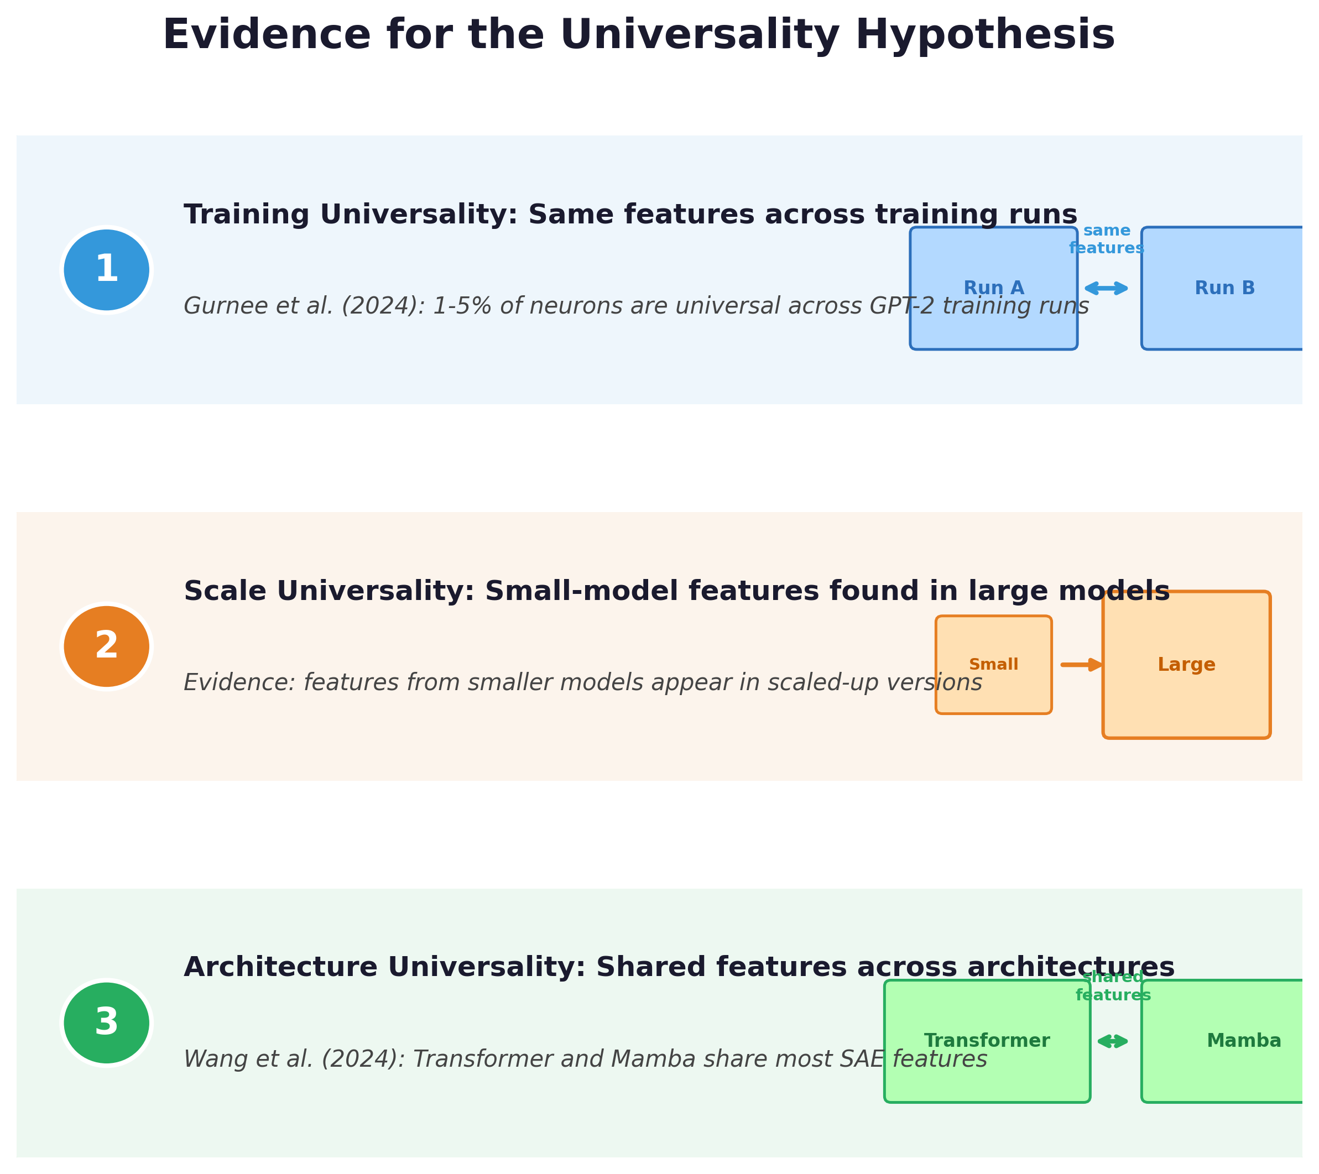1319x1174 pixels.
Task: Click the double arrow between Run A and Run B
Action: tap(1107, 290)
